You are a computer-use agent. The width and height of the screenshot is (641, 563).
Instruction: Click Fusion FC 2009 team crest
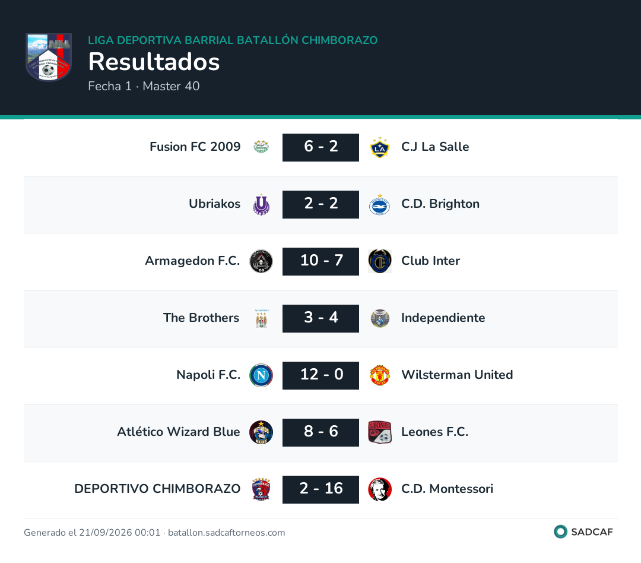coord(261,147)
